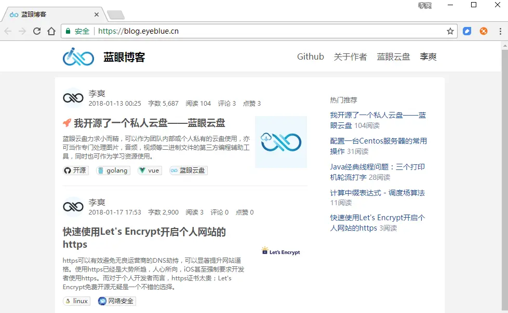Close the 蓝眼博客 browser tab
The image size is (508, 313).
coord(97,15)
